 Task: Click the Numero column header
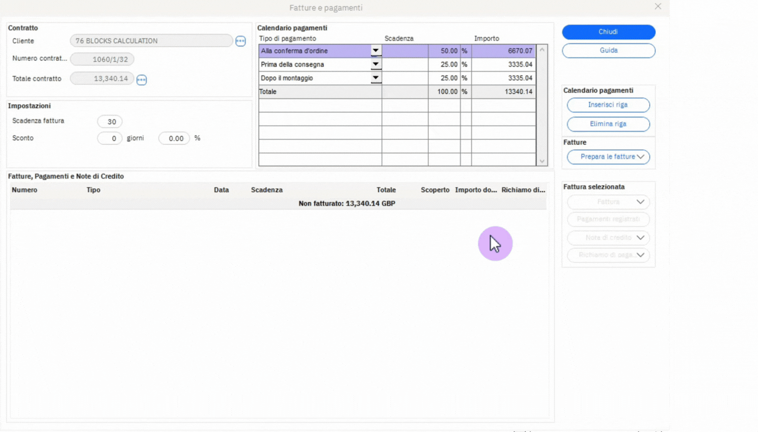coord(25,190)
